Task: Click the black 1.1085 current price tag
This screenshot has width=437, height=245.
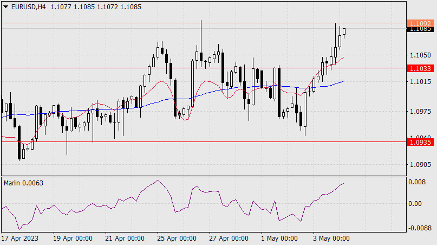Action: (x=420, y=29)
